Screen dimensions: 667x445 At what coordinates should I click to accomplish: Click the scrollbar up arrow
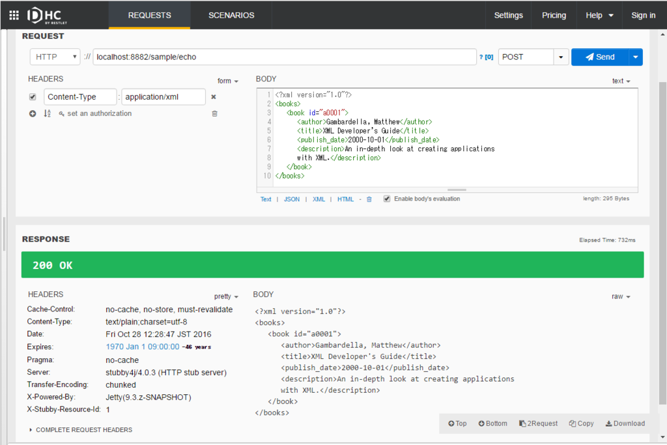(x=662, y=34)
